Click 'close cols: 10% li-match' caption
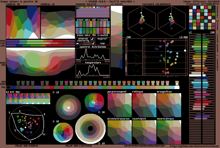Viewport: 220px width, 148px height. pos(92,20)
